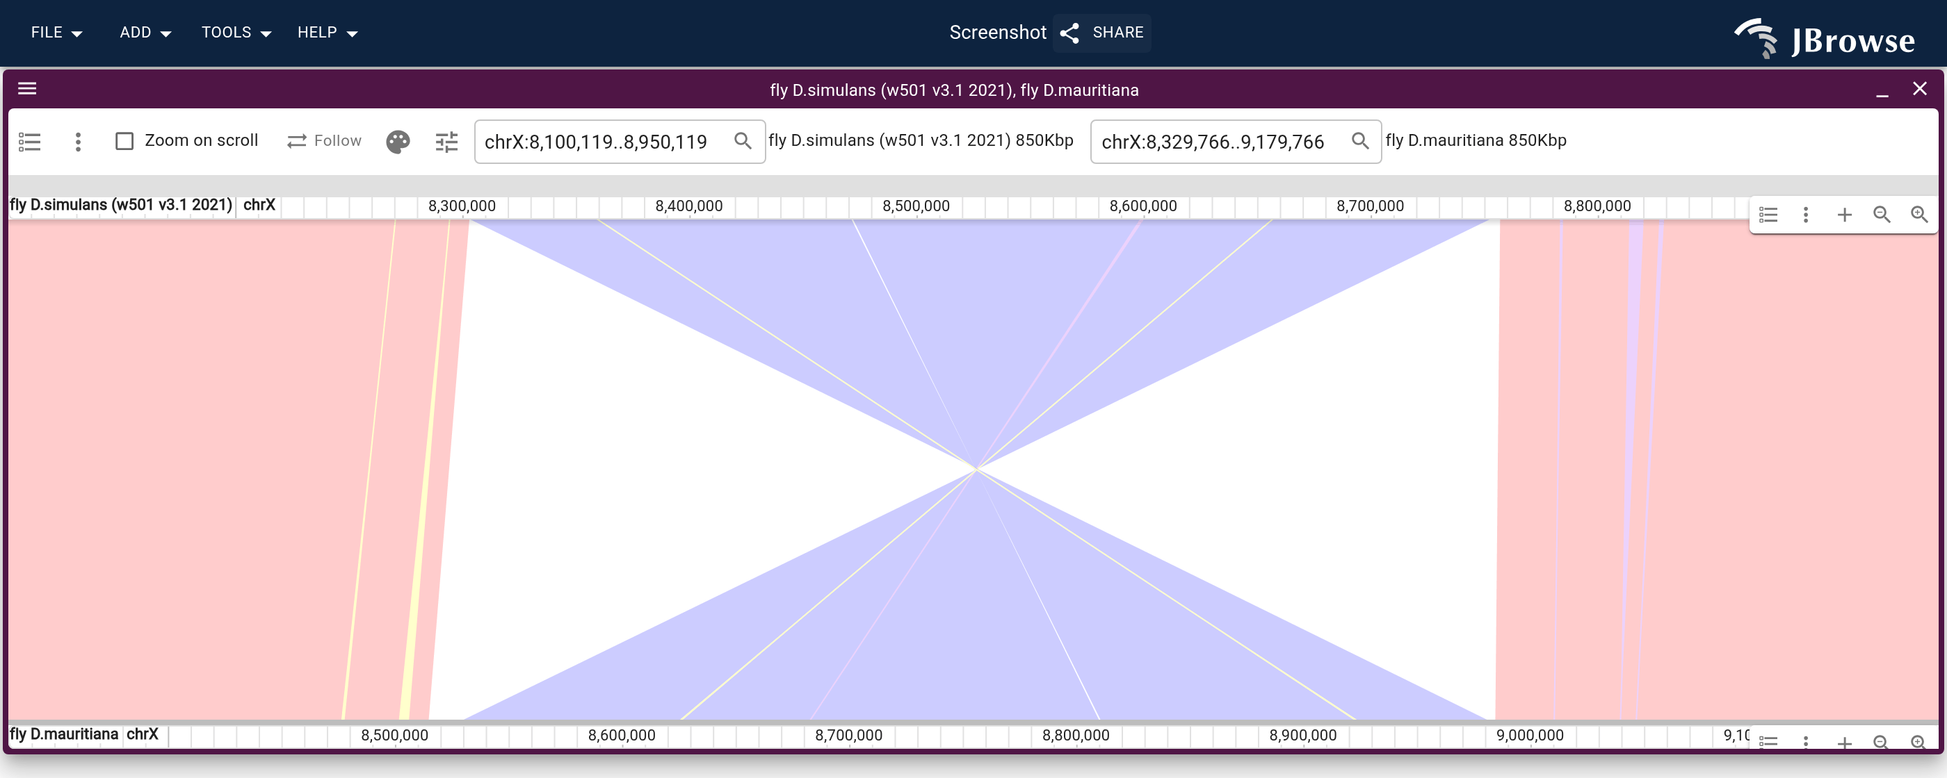
Task: Zoom out D.simulans row
Action: [1881, 215]
